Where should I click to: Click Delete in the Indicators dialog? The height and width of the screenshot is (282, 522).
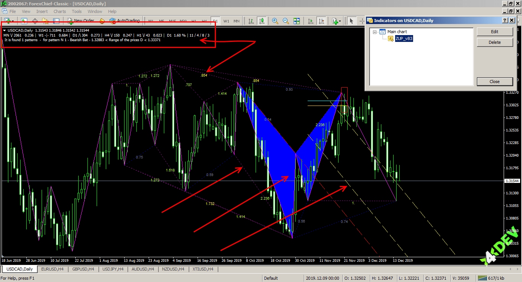coord(494,42)
